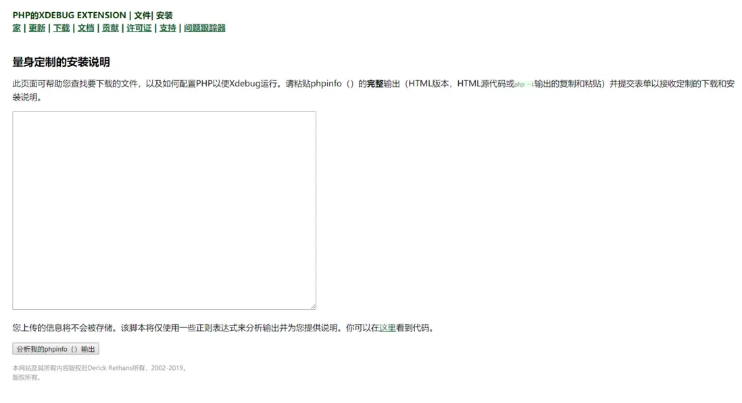742x403 pixels.
Task: Click the 版权所有 footer text
Action: tap(26, 377)
